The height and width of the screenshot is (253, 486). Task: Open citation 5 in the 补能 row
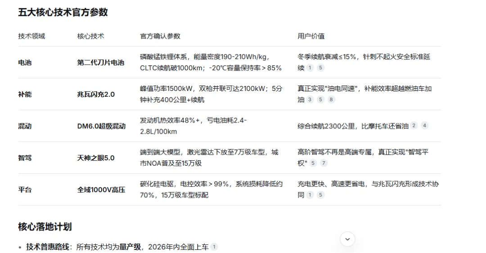pos(320,99)
